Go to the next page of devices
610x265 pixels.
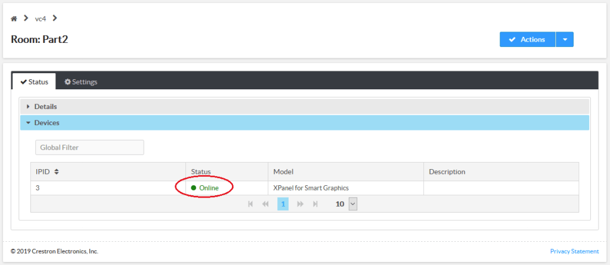(300, 204)
